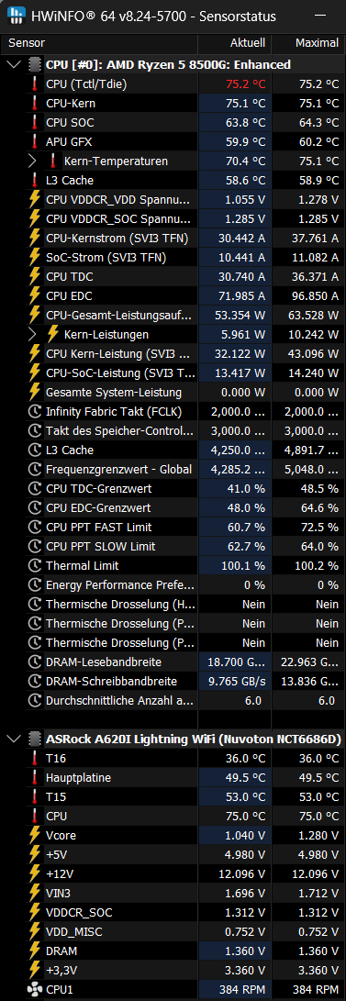Click lightning icon next to CPU TDC
The image size is (346, 1001).
[x=35, y=276]
